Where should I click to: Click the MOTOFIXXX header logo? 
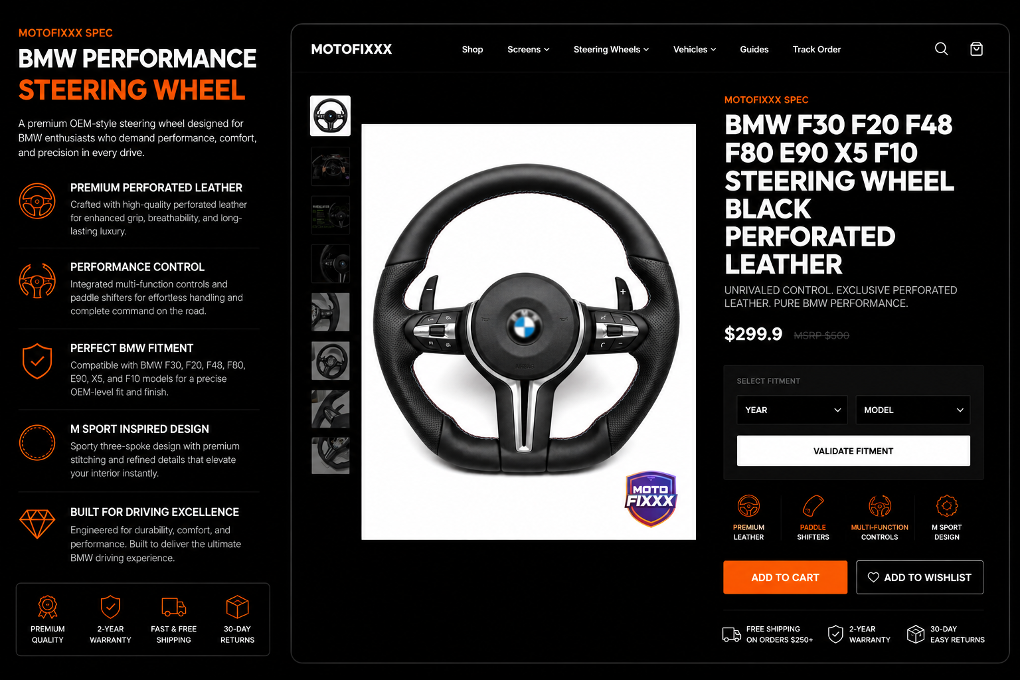click(351, 49)
